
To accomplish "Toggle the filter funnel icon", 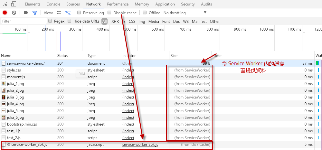I will [34, 13].
